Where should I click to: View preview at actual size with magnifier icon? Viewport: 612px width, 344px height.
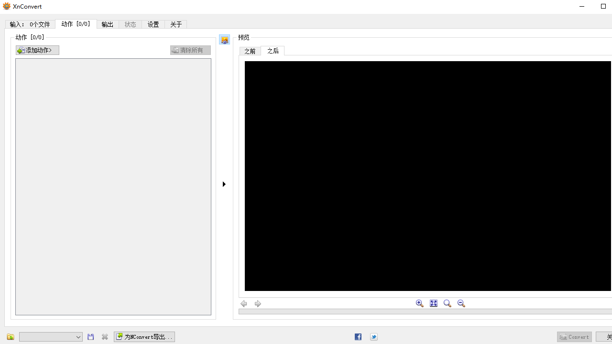point(447,303)
